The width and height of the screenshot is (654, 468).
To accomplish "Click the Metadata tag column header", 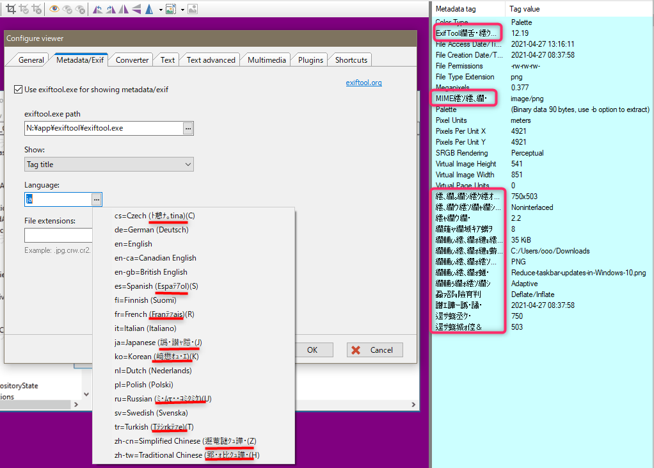I will coord(468,9).
